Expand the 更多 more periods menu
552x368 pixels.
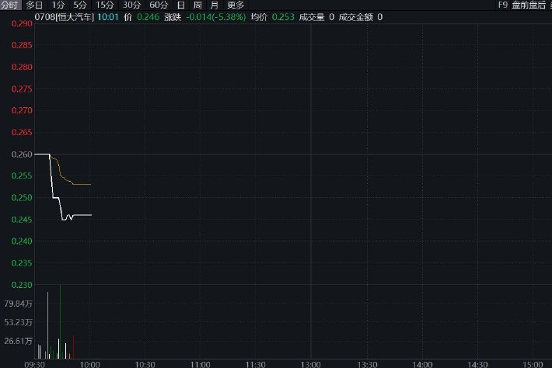[236, 5]
